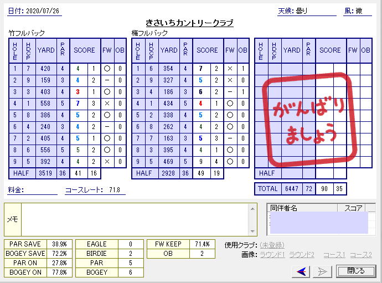Click the きさいちカントリークラブ course title
The width and height of the screenshot is (382, 283).
click(189, 23)
